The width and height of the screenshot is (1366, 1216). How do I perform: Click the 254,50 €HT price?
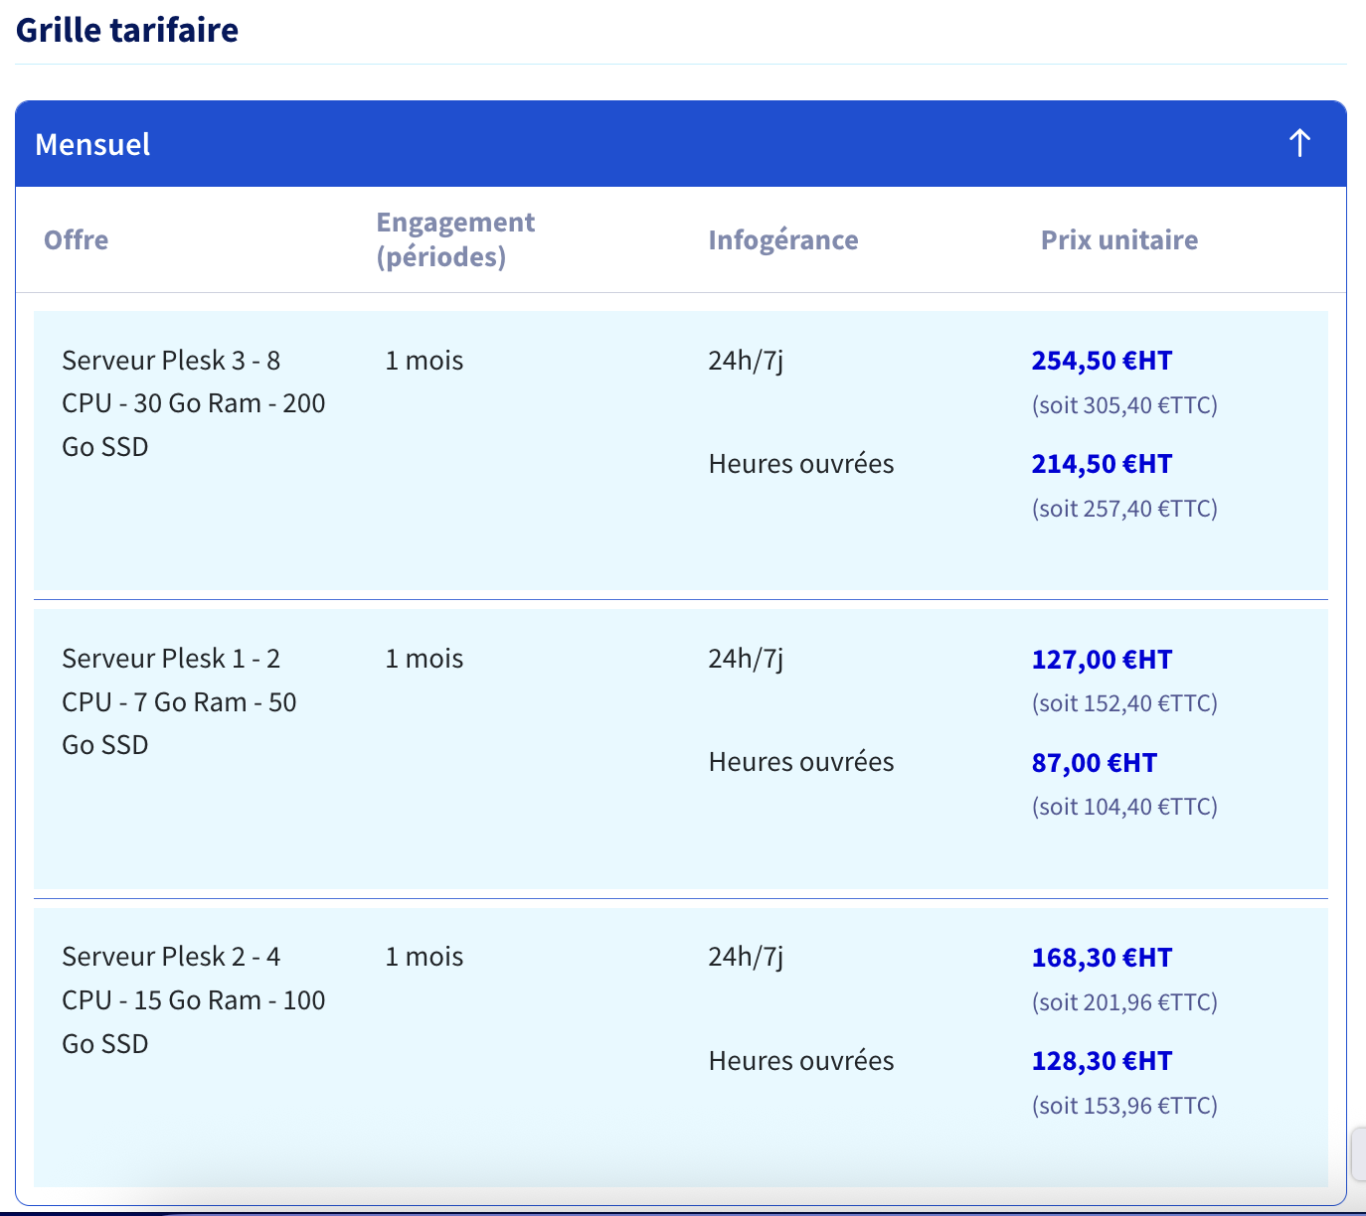(1102, 361)
